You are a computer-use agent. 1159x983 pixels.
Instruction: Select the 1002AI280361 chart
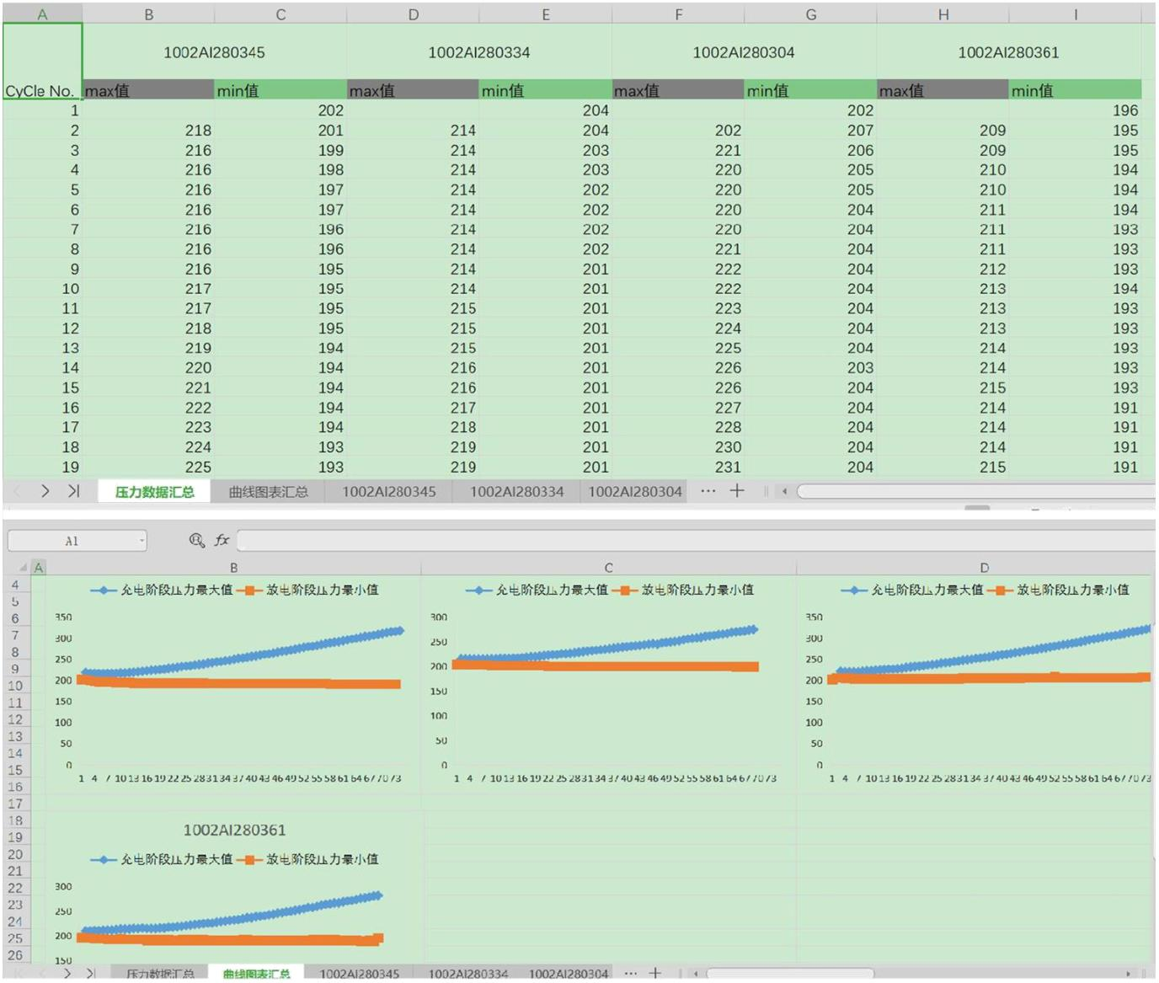234,893
